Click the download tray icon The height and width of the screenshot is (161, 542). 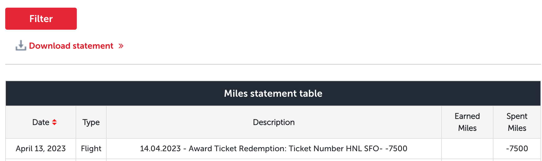pos(21,46)
